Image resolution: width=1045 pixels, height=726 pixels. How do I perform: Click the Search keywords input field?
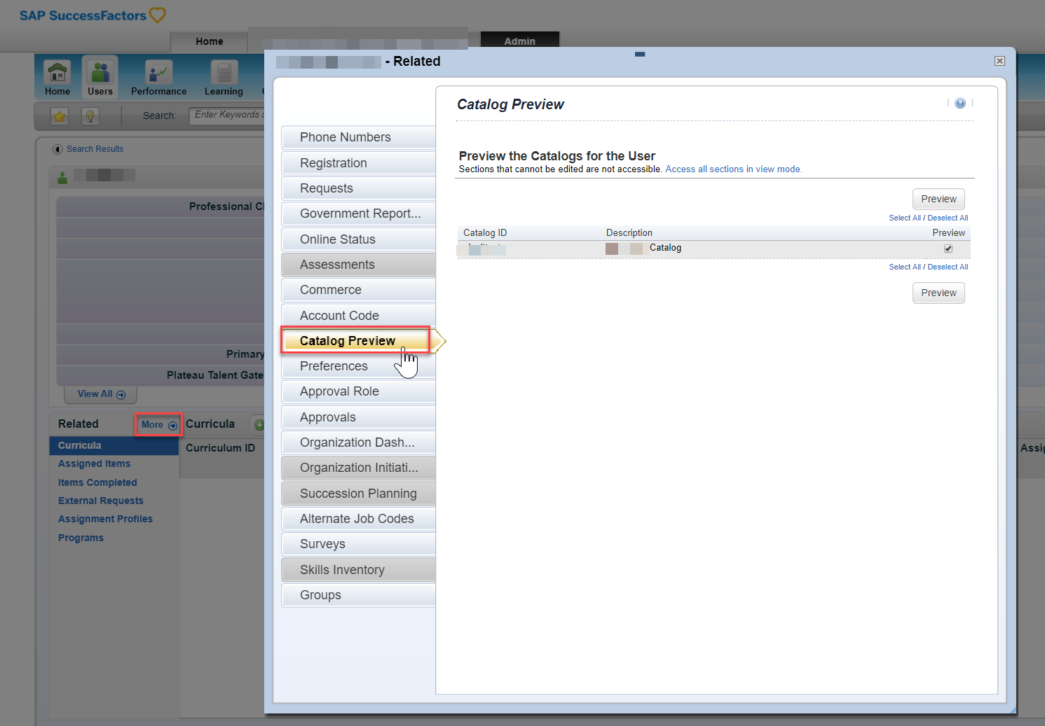pos(226,116)
